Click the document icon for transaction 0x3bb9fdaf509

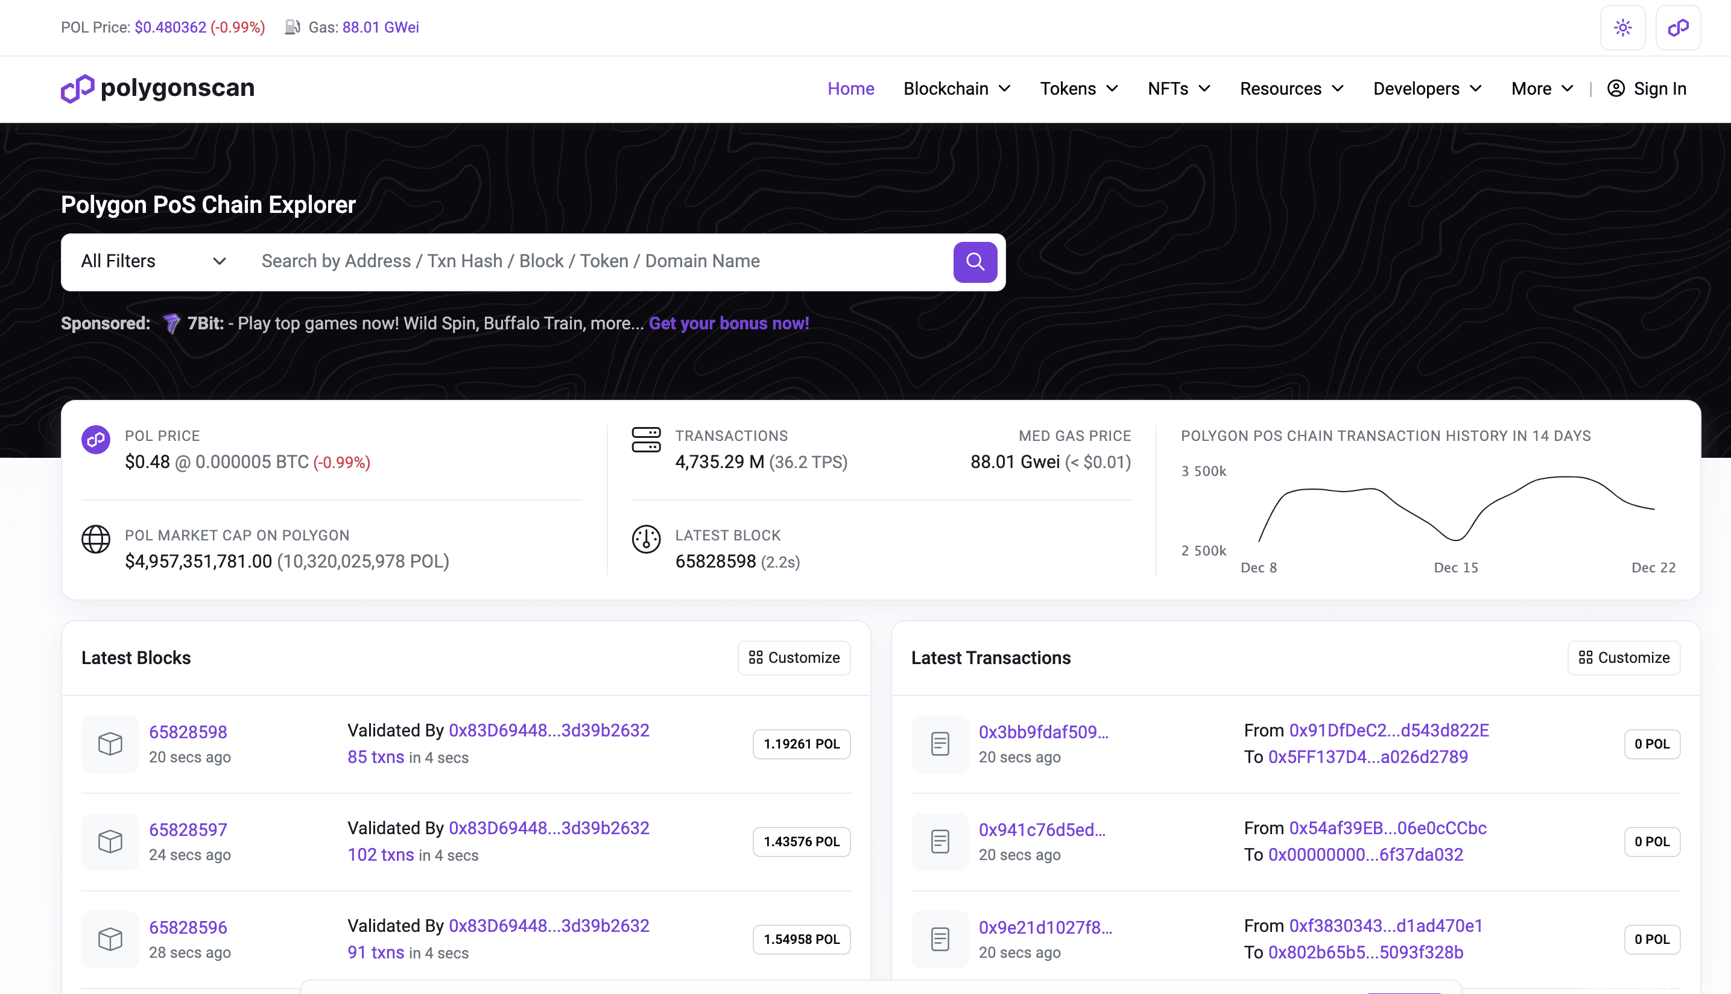tap(940, 744)
